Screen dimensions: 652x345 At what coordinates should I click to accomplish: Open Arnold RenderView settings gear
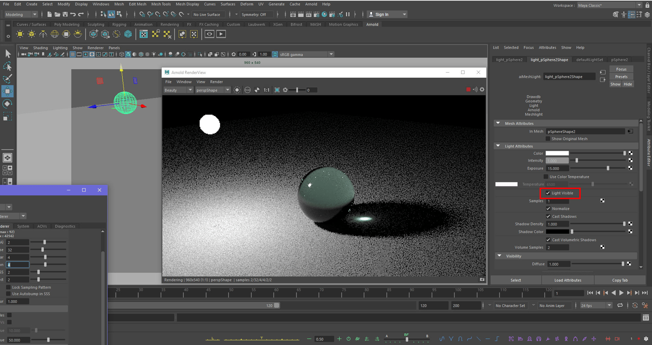(x=482, y=90)
